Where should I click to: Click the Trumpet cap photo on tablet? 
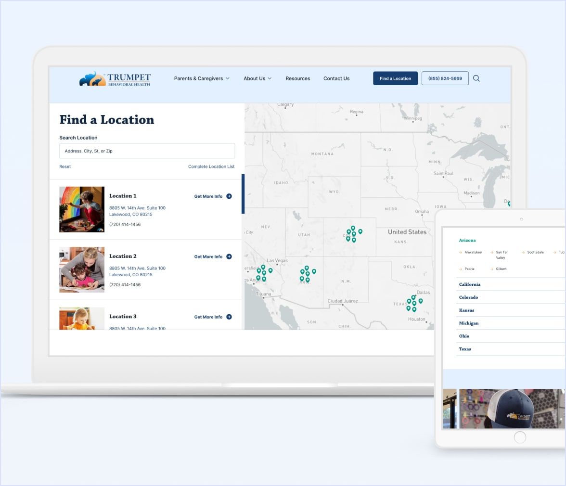click(512, 409)
